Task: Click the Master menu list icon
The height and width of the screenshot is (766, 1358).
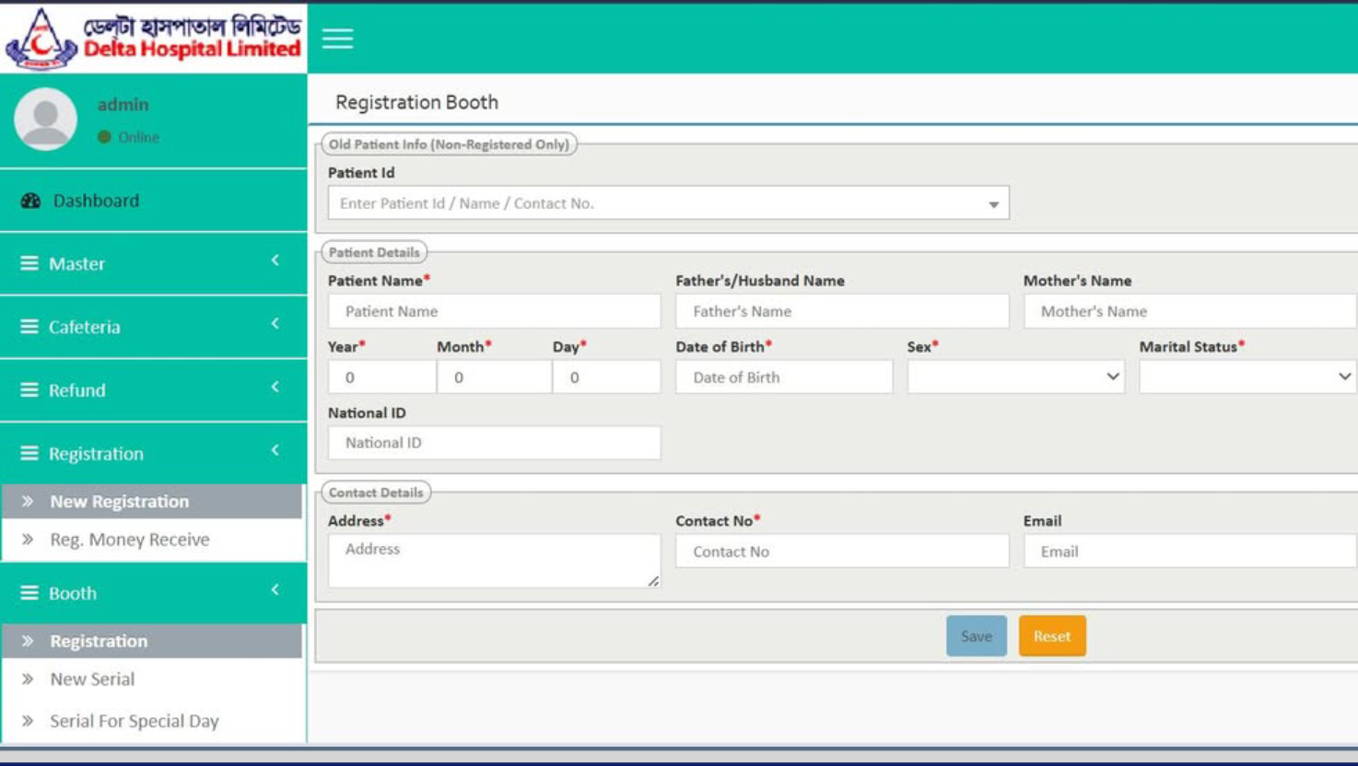Action: click(x=29, y=264)
